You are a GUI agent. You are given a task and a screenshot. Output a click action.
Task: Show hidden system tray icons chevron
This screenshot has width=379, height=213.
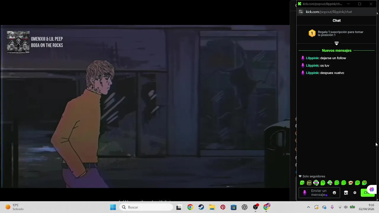pos(308,207)
